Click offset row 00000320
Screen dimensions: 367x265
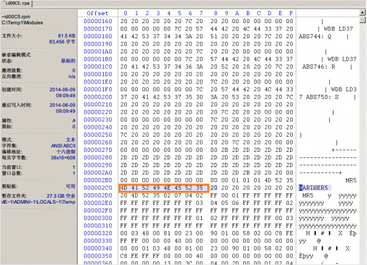[98, 233]
